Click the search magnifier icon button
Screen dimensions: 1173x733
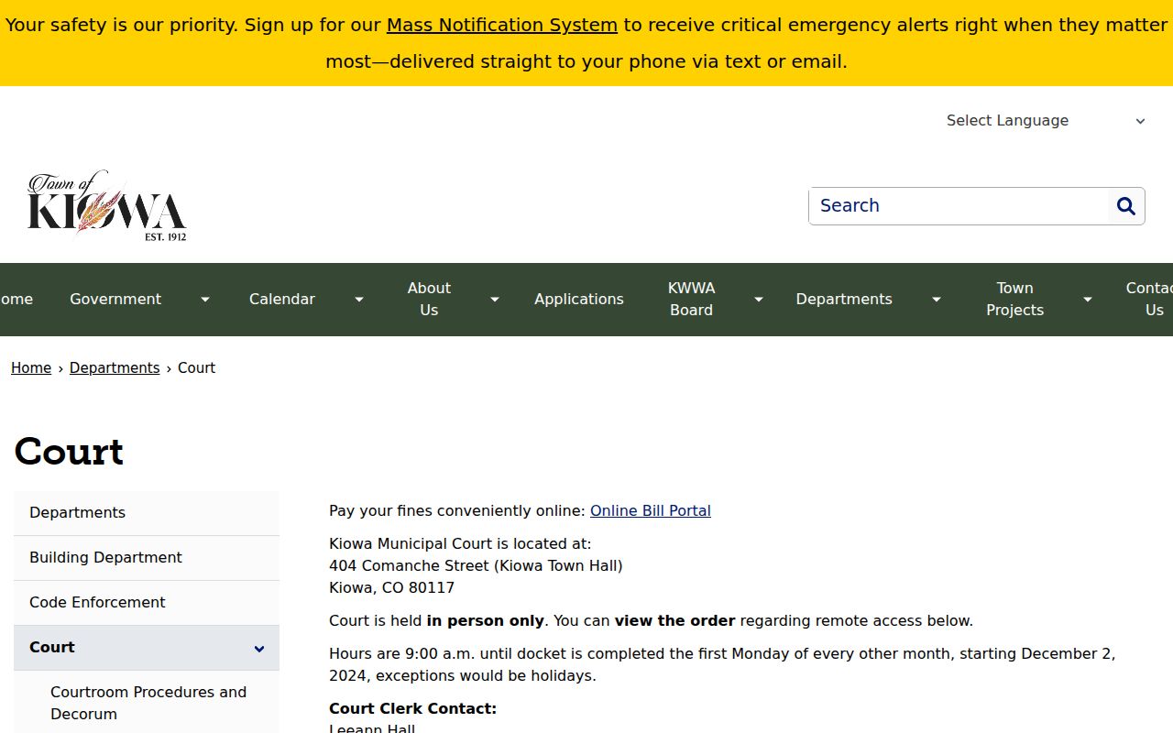click(1126, 206)
